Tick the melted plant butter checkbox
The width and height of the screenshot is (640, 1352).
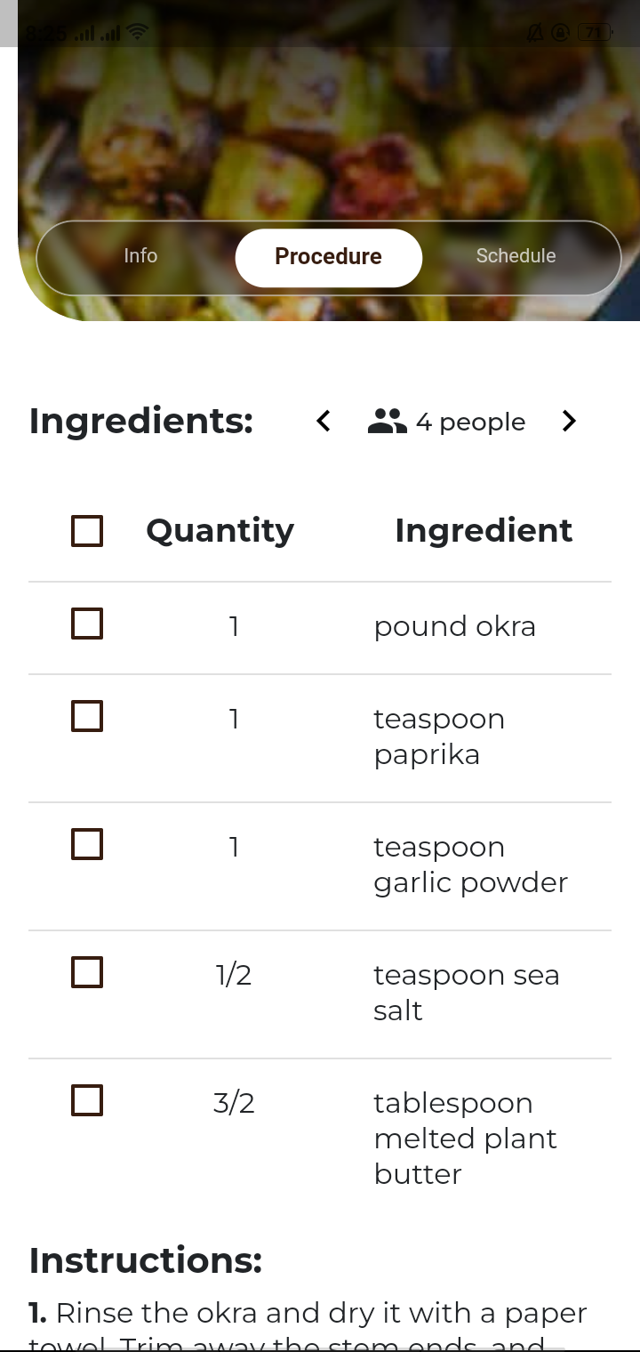tap(87, 1100)
